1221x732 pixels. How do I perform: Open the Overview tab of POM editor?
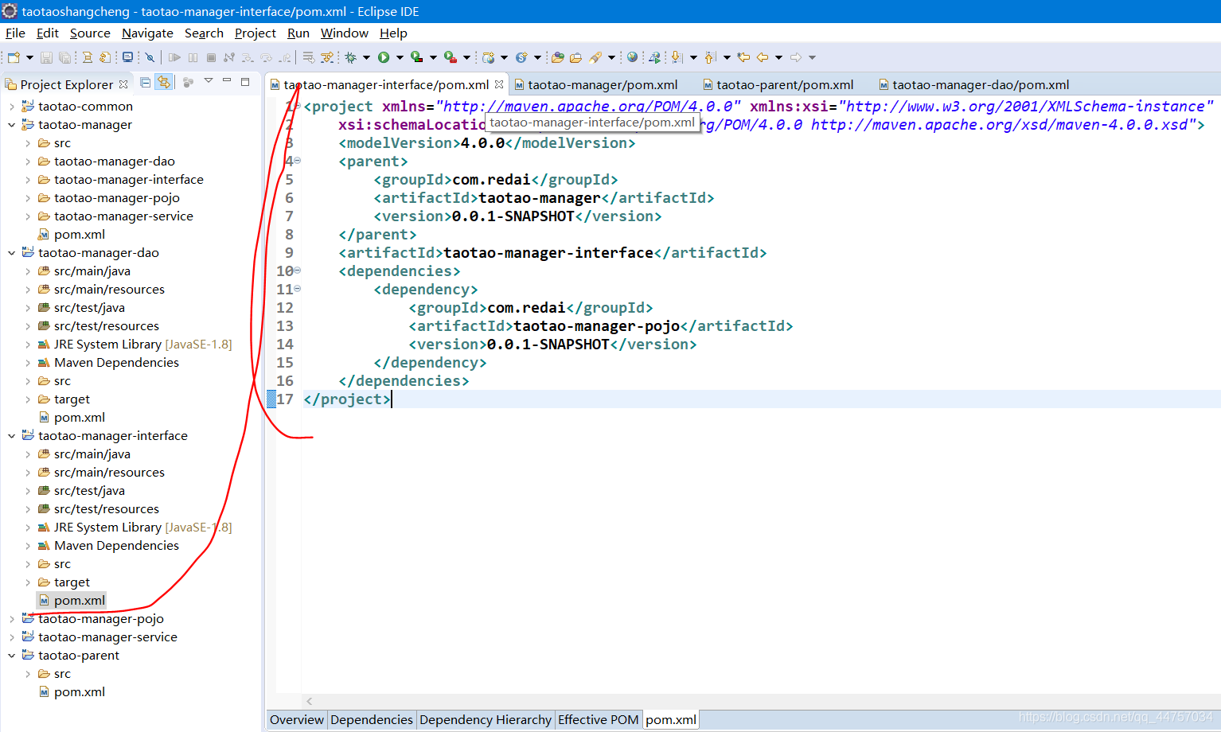pos(297,719)
